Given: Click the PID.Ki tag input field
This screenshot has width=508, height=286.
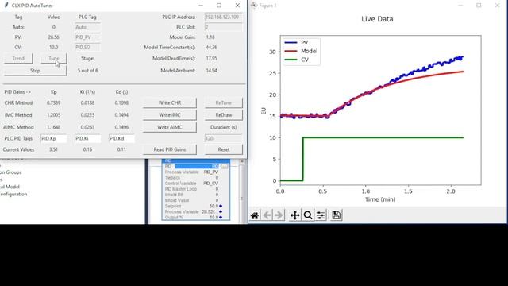Looking at the screenshot, I should (87, 139).
